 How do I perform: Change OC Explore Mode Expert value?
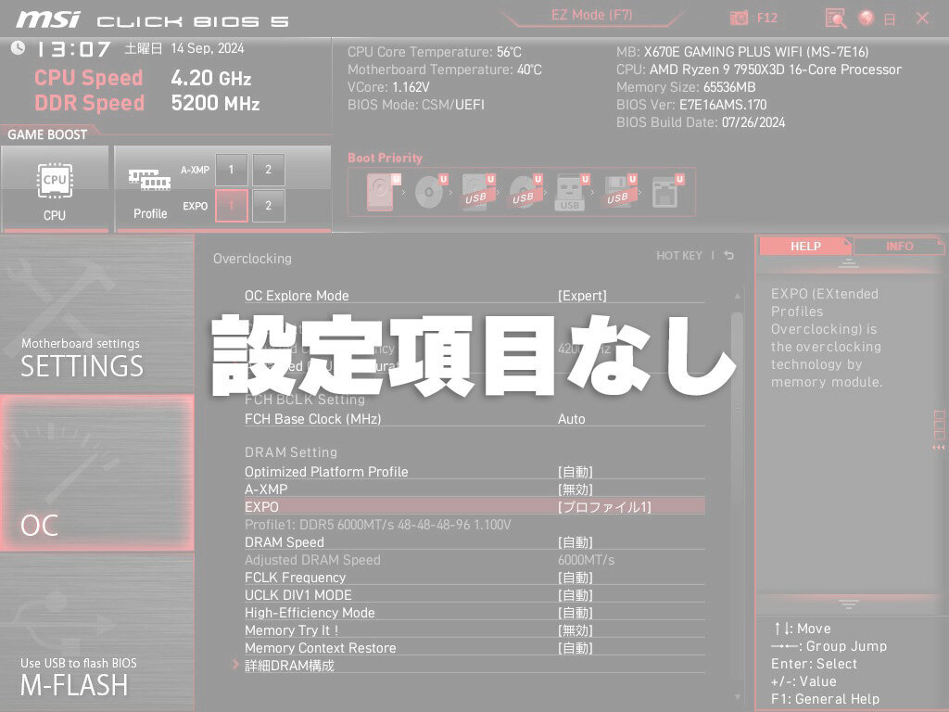click(x=582, y=296)
